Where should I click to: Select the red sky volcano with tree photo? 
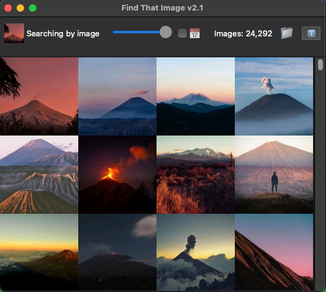point(39,97)
